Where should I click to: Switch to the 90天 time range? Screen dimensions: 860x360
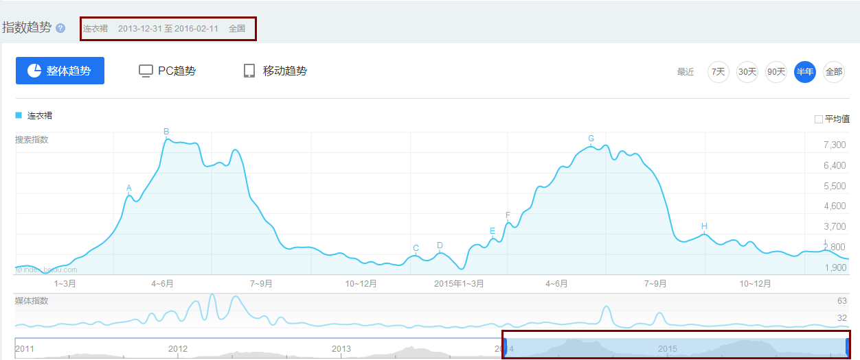(776, 71)
